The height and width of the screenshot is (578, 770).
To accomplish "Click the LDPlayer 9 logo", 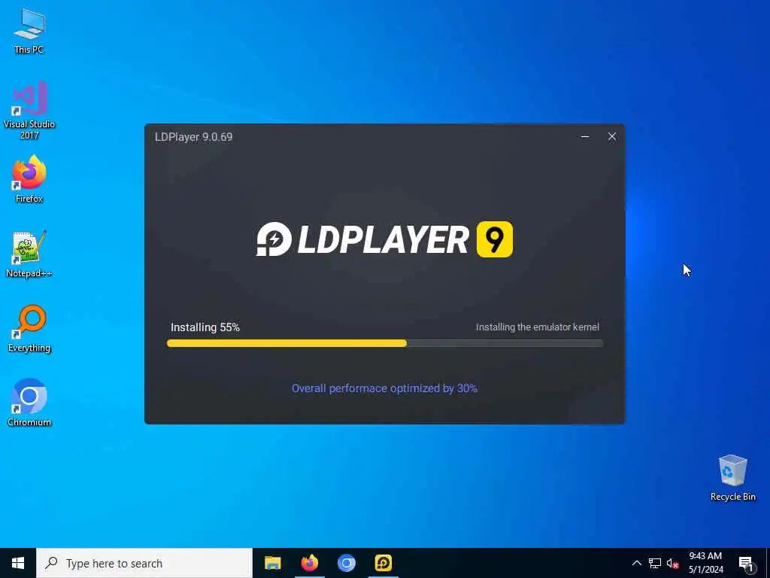I will 384,239.
